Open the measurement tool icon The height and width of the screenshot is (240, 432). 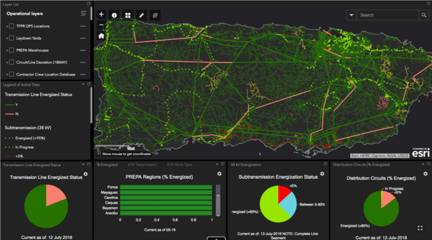155,16
